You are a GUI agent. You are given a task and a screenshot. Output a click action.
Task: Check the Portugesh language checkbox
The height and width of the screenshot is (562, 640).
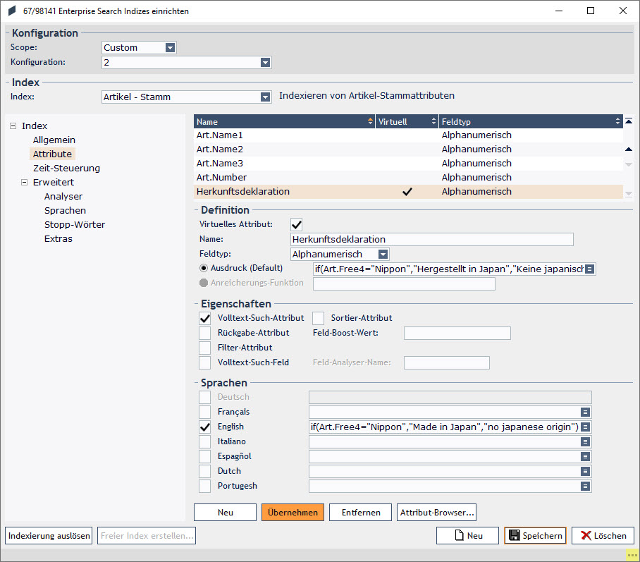pos(205,486)
